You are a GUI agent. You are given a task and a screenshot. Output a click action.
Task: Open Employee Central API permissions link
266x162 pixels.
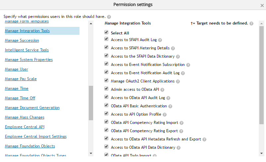coord(25,127)
